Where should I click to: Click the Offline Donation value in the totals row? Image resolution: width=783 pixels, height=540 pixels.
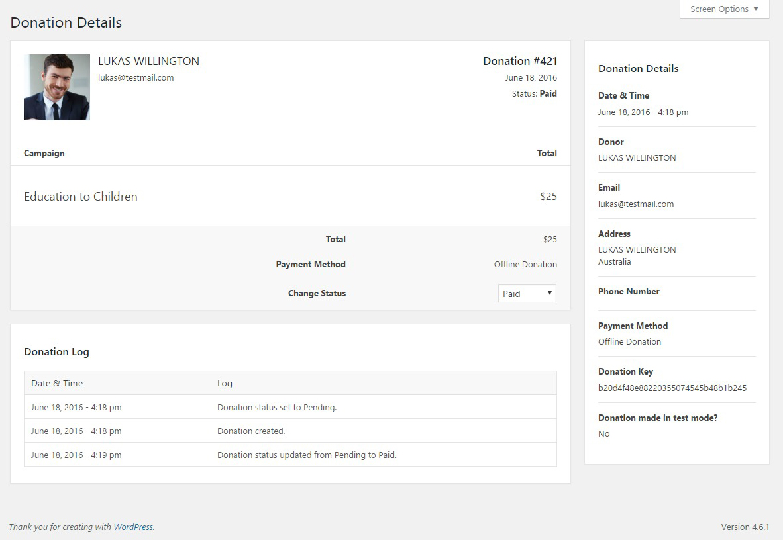(x=525, y=265)
